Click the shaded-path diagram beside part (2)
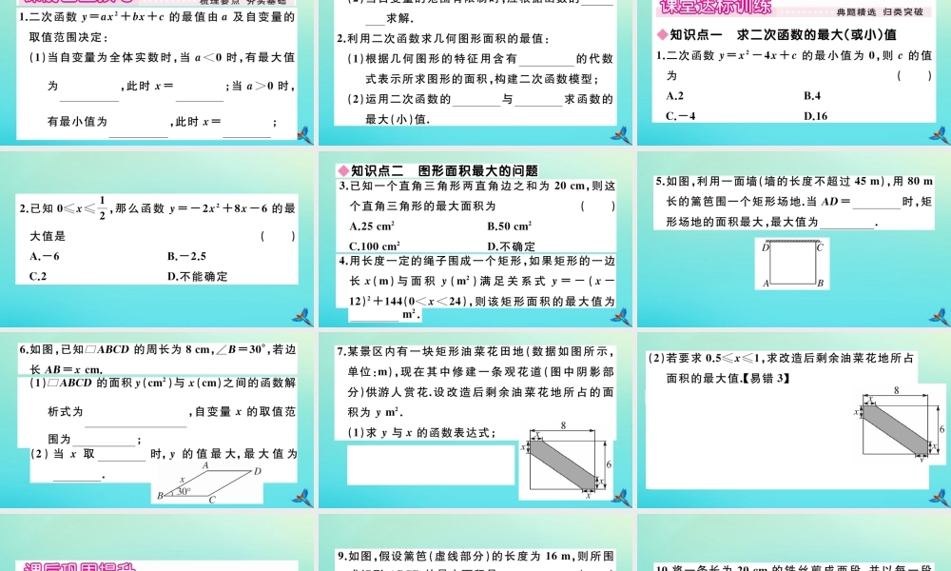The image size is (951, 571). coord(899,424)
